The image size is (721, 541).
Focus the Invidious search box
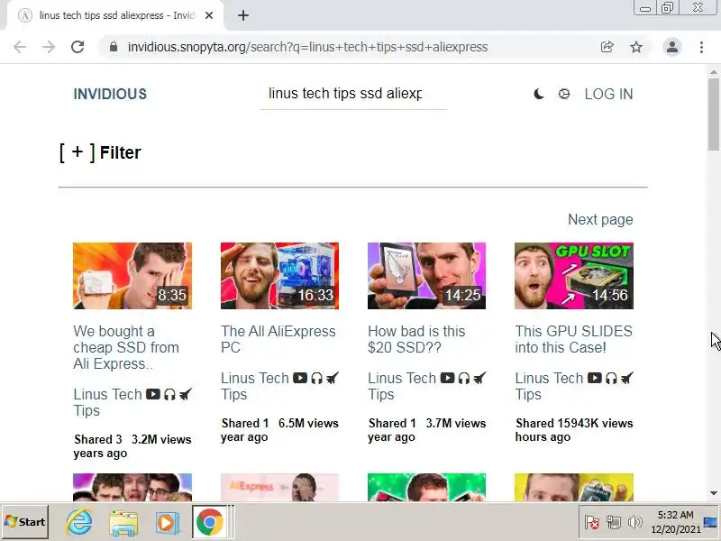[x=352, y=94]
